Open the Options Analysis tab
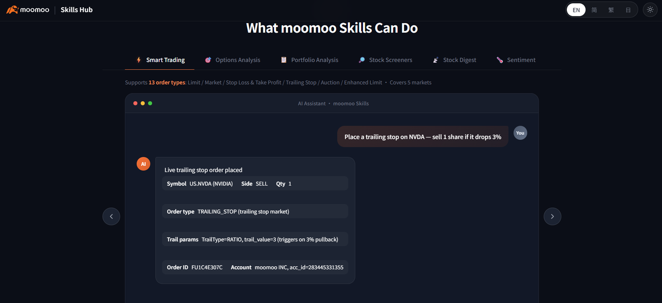Screen dimensions: 662x303 pyautogui.click(x=232, y=60)
